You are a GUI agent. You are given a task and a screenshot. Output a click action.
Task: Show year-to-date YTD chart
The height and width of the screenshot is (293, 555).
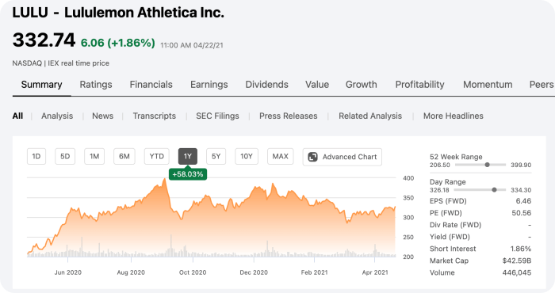click(x=156, y=156)
